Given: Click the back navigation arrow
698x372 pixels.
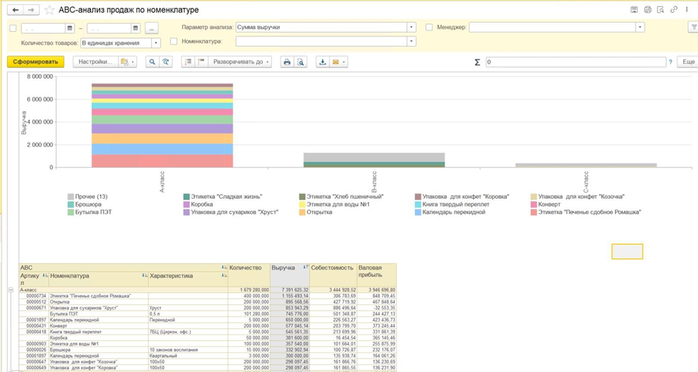Looking at the screenshot, I should pyautogui.click(x=15, y=11).
